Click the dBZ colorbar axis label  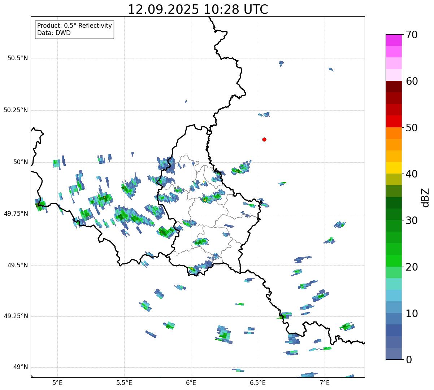pos(426,197)
